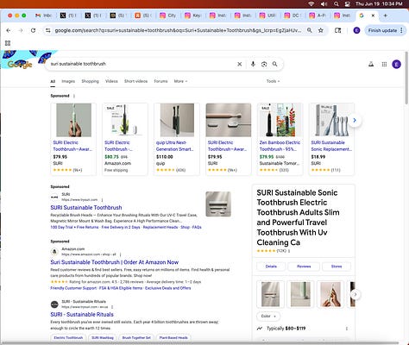Open the Google account avatar on the page
Image resolution: width=409 pixels, height=345 pixels.
(x=397, y=64)
